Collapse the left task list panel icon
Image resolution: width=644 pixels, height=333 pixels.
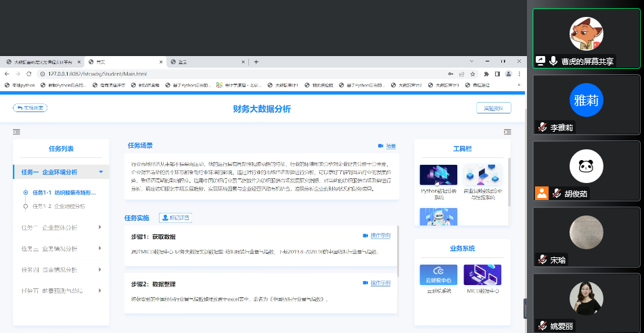[16, 132]
